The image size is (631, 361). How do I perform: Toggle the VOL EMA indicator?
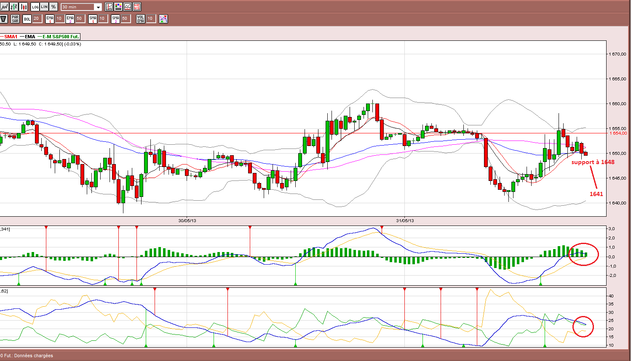click(141, 19)
